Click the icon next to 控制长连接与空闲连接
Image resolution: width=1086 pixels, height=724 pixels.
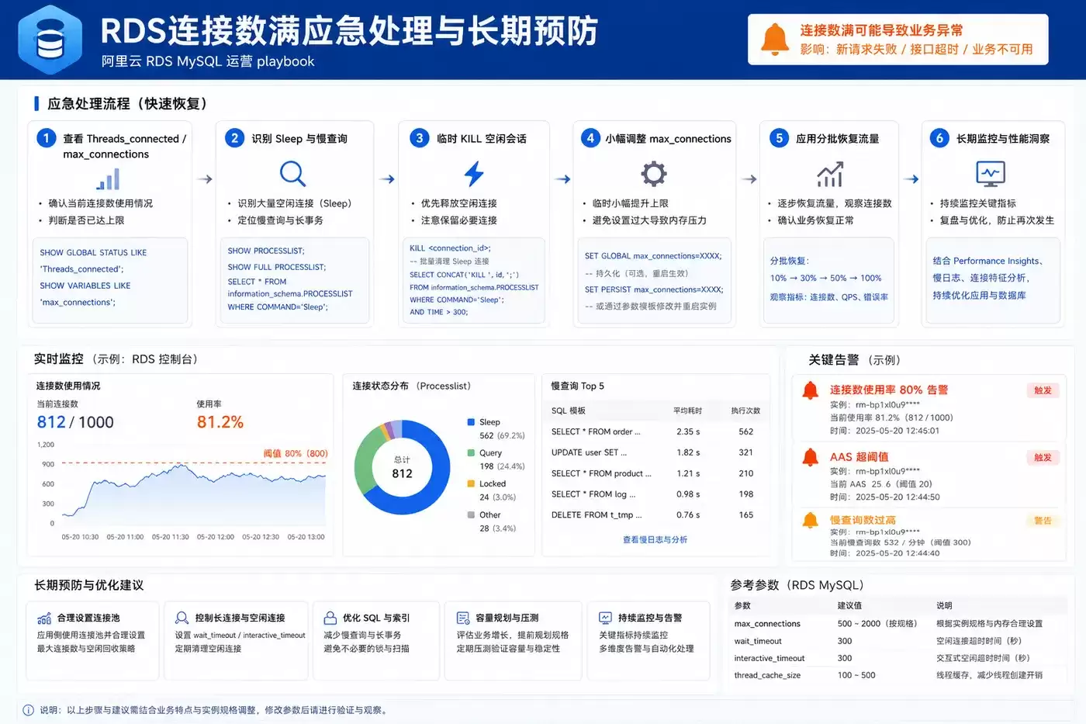pos(182,618)
